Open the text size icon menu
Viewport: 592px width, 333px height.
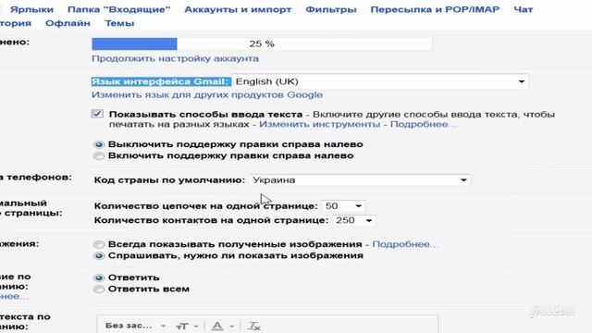[x=187, y=327]
